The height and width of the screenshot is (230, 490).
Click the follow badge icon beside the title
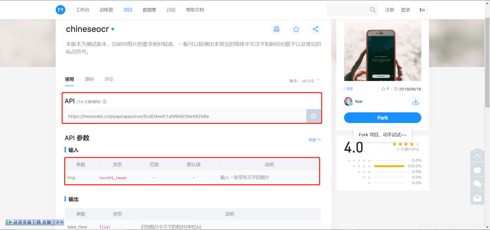[x=276, y=29]
